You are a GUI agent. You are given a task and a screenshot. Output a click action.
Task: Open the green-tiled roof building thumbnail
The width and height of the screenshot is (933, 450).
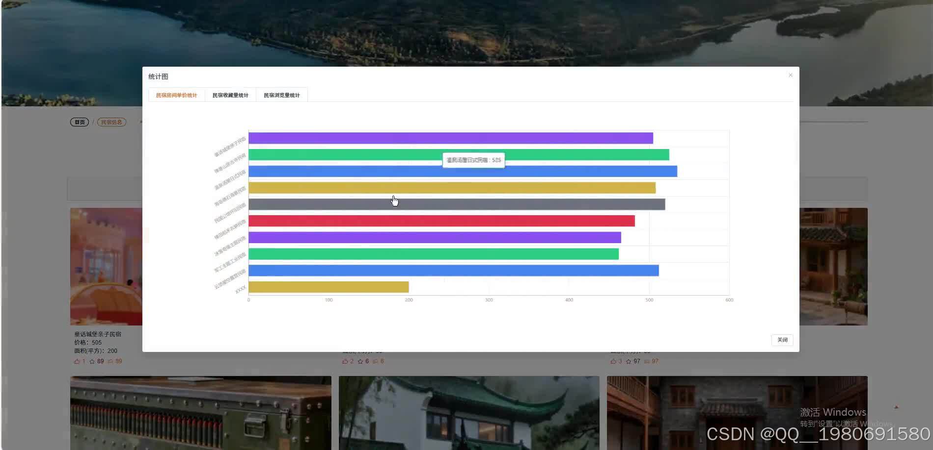click(x=469, y=413)
